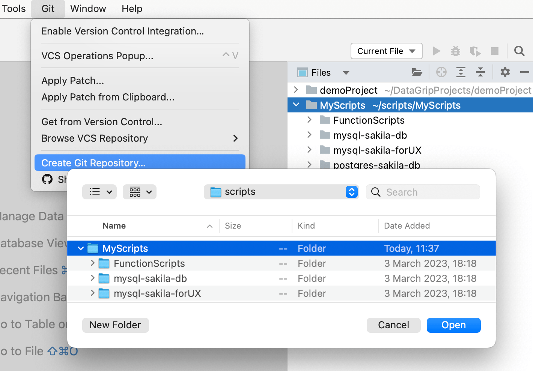Viewport: 533px width, 371px height.
Task: Expand mysql-sakila-db folder in dialog
Action: pos(92,278)
